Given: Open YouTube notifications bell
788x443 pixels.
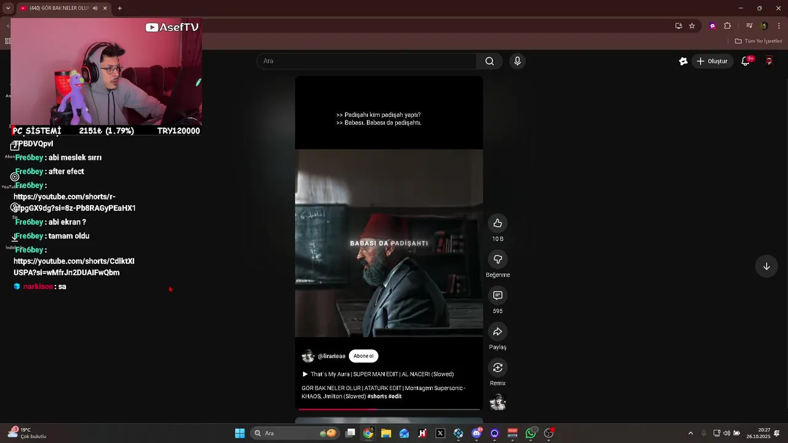Looking at the screenshot, I should coord(746,61).
